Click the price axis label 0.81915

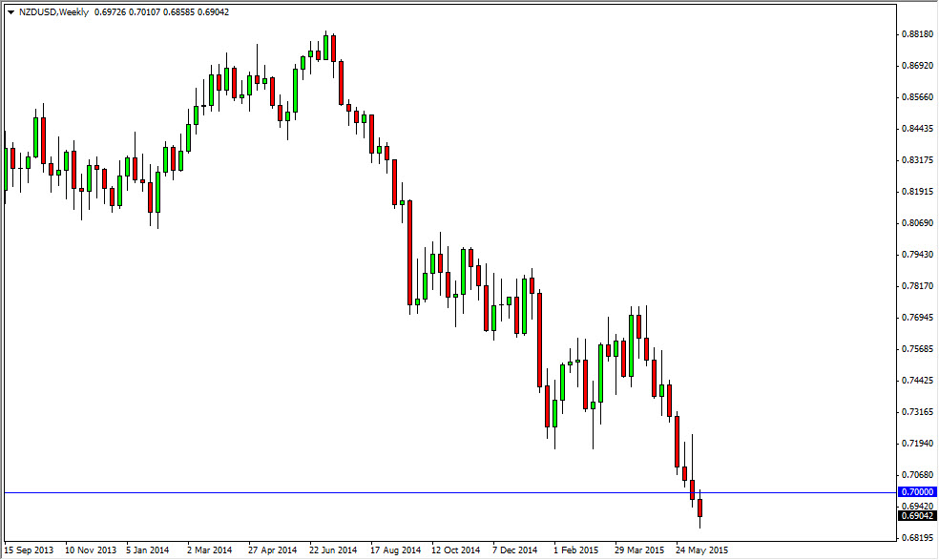[915, 194]
